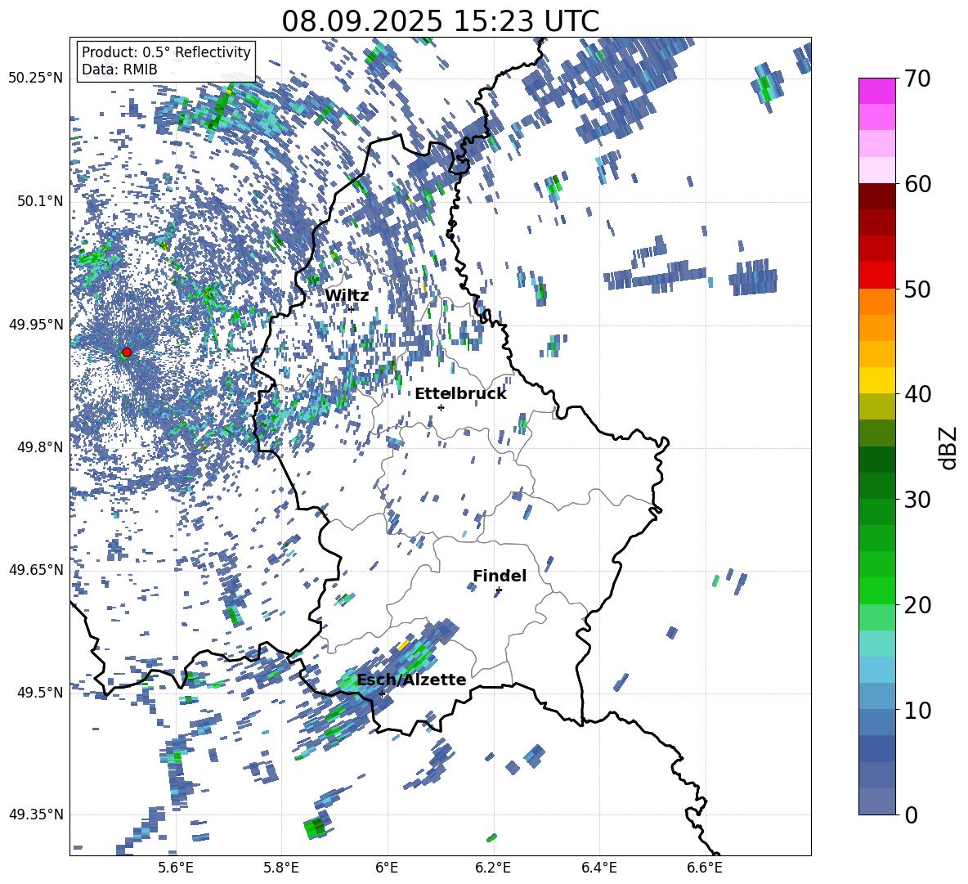Click the 49.95°N latitude tick label
The image size is (968, 884).
pos(36,324)
